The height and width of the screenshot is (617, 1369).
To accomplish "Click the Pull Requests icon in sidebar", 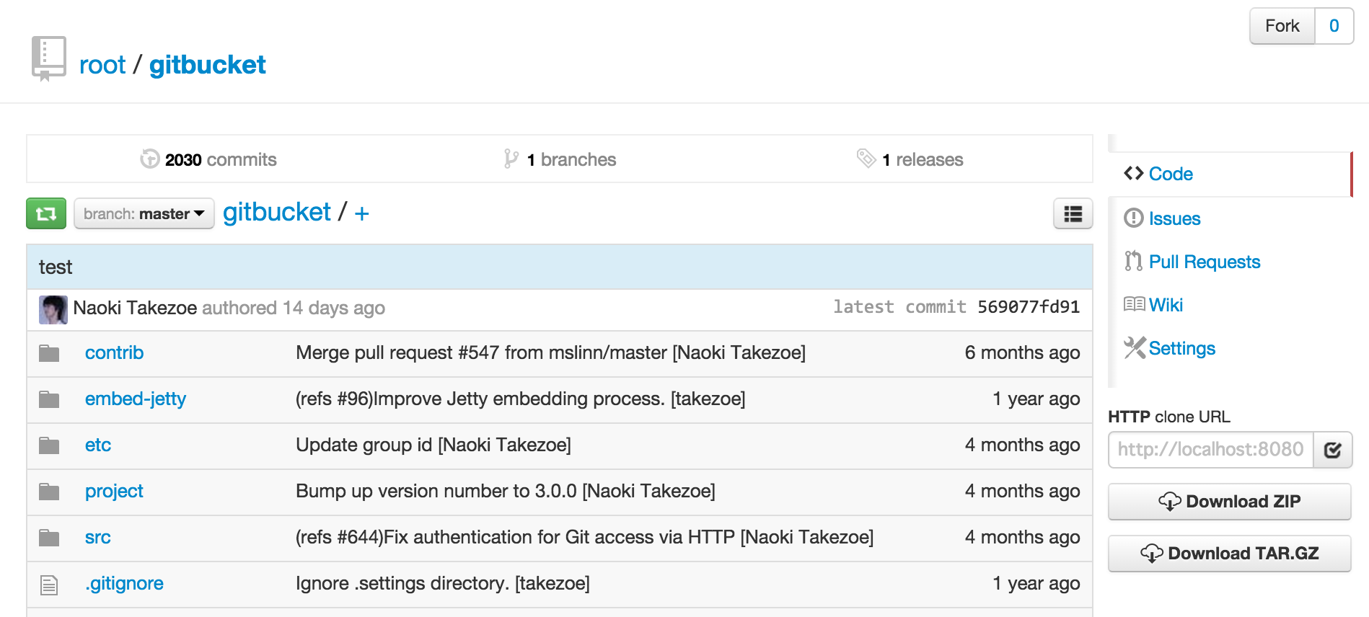I will 1133,261.
